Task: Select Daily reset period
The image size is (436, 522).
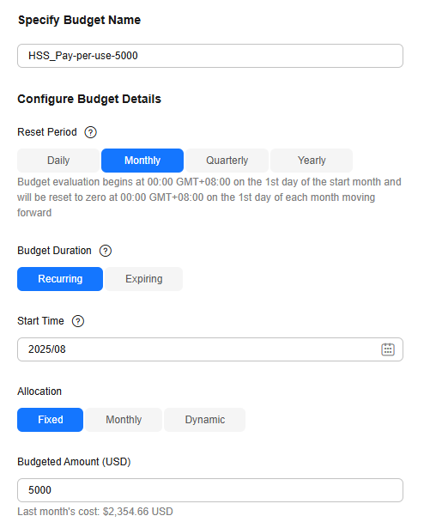Action: (58, 161)
